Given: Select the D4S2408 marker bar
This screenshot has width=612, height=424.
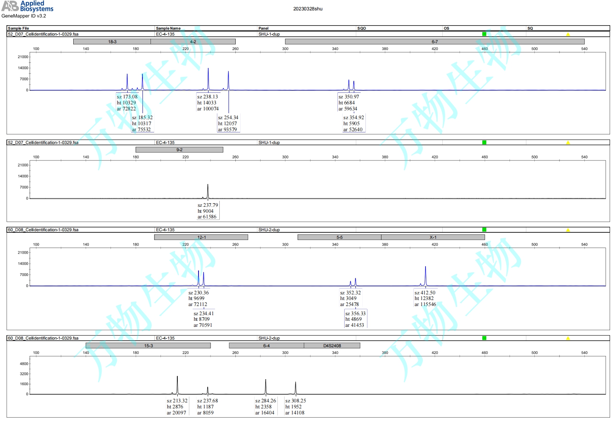Looking at the screenshot, I should tap(332, 346).
